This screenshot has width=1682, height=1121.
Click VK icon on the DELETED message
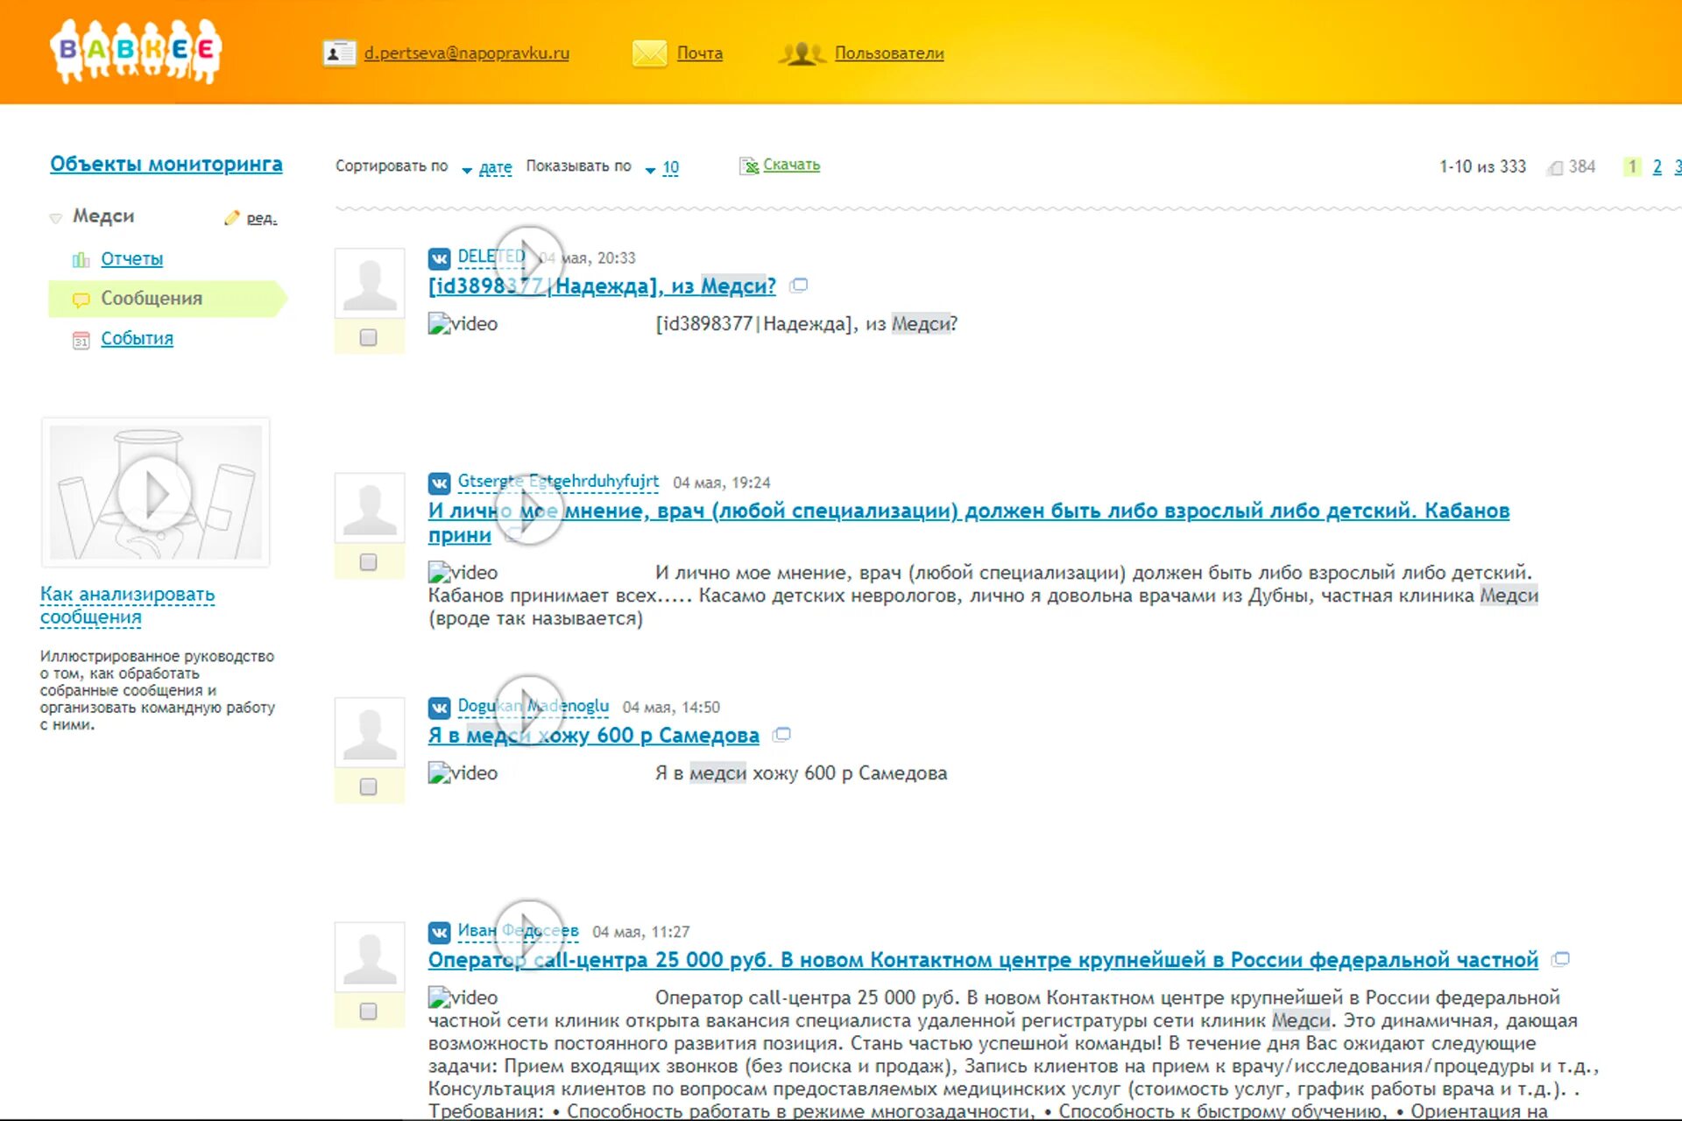click(439, 258)
